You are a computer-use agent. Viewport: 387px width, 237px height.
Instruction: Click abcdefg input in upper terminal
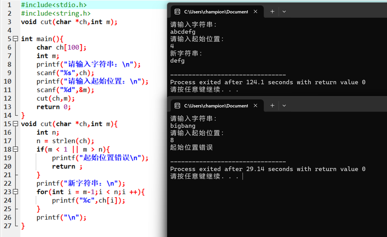coord(183,32)
